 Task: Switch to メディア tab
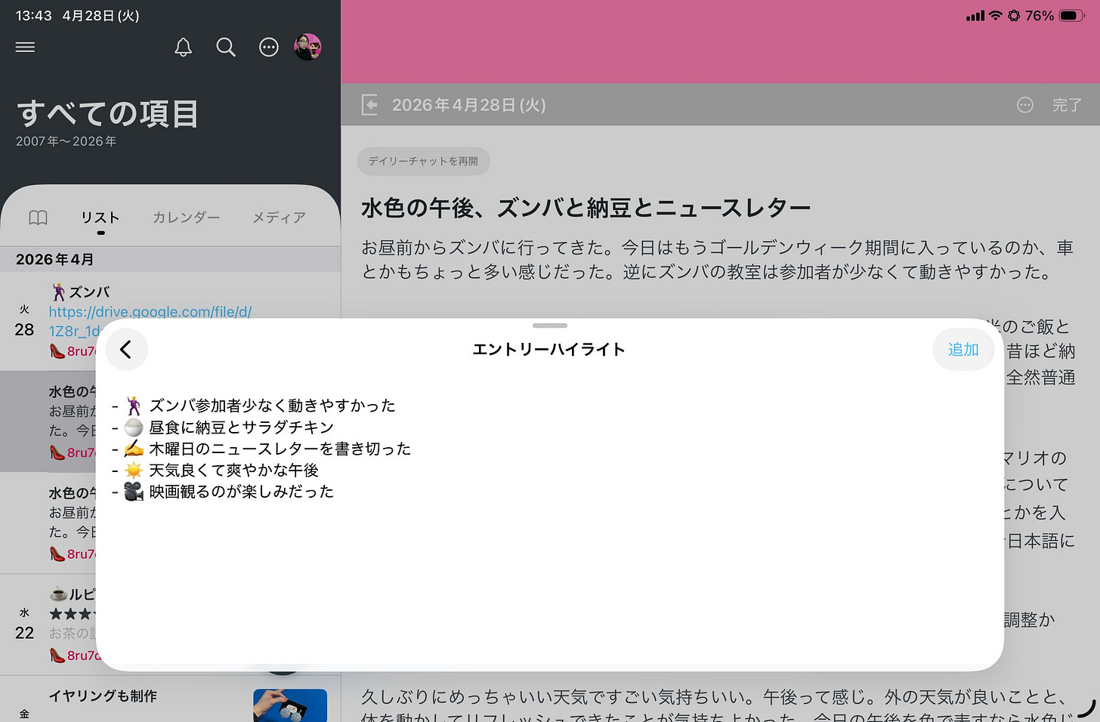[x=279, y=218]
